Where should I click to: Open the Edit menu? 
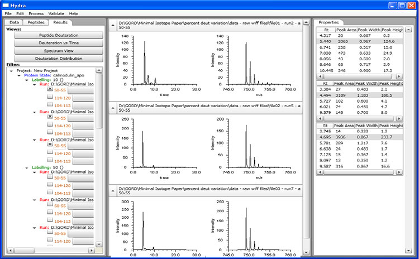coord(20,13)
